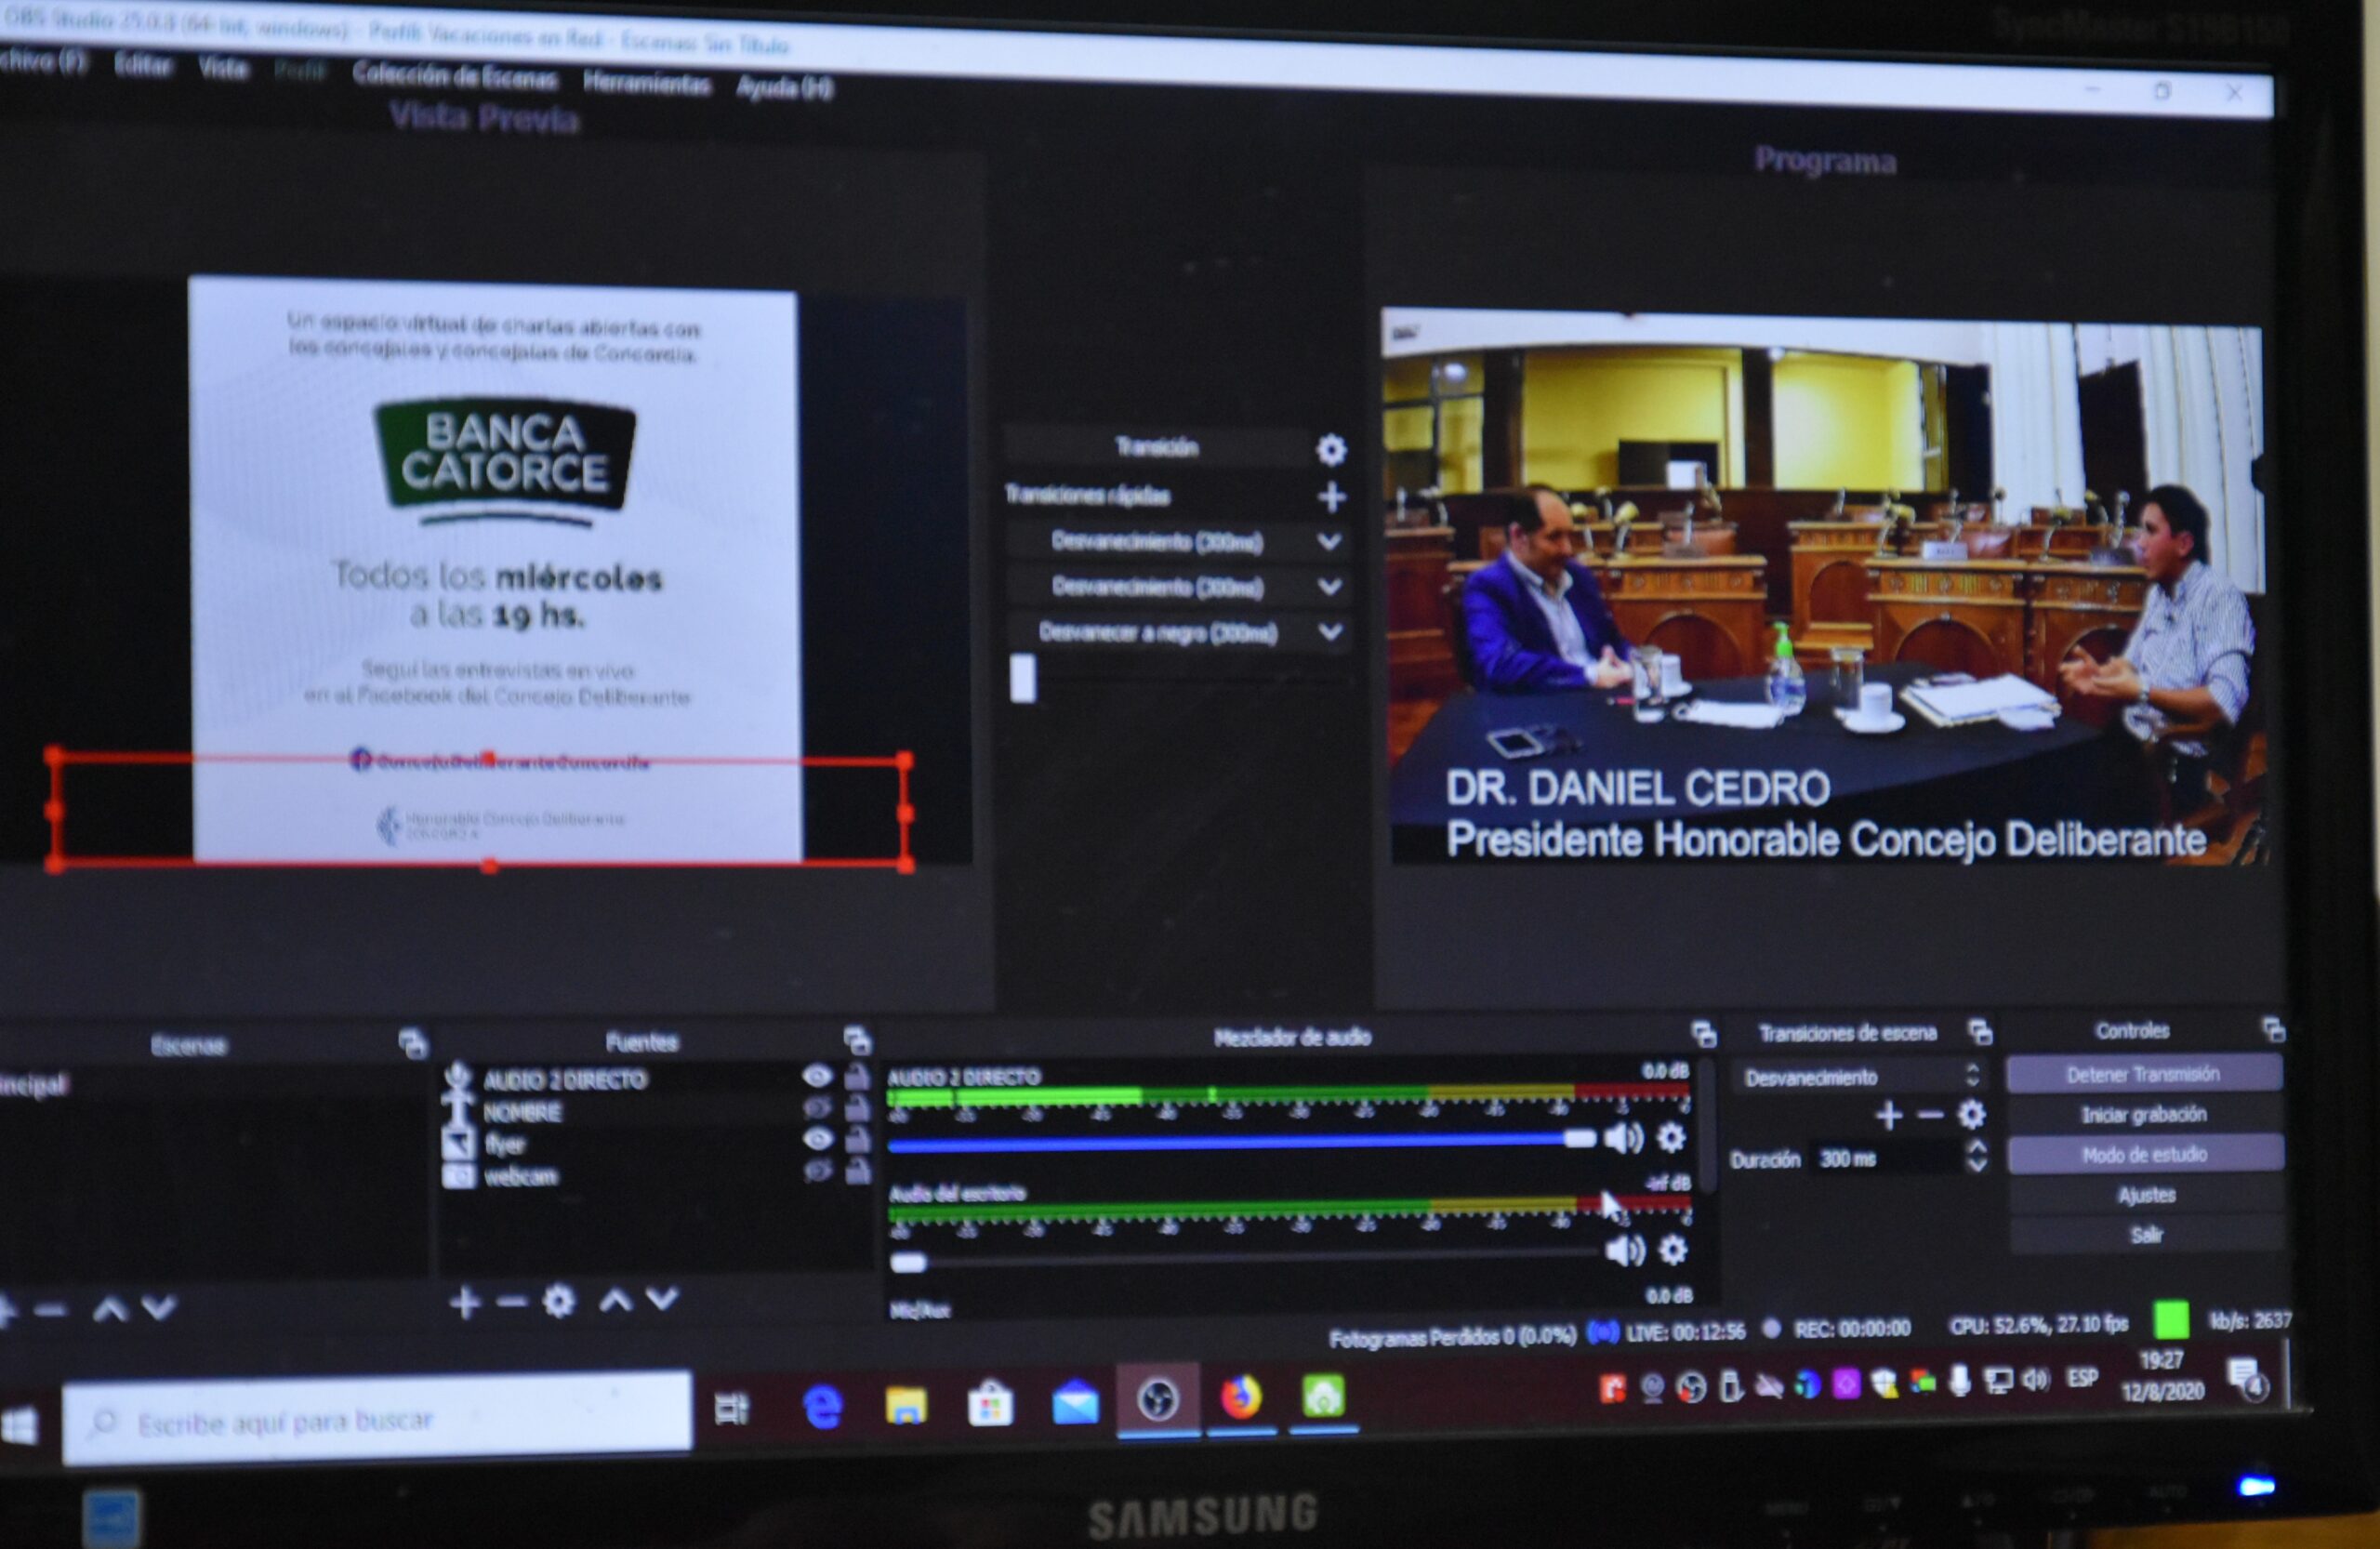Move scene down in Escenas panel
This screenshot has height=1549, width=2380.
[159, 1307]
